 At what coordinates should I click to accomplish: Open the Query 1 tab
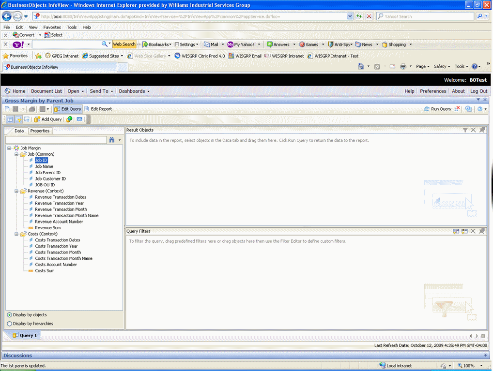[x=25, y=335]
